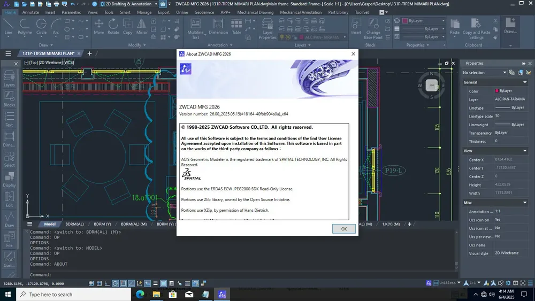
Task: Toggle grid display in status bar
Action: coord(91,283)
